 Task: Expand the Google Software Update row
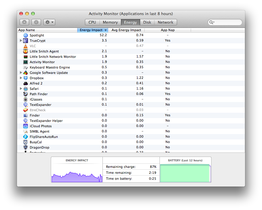pos(21,72)
